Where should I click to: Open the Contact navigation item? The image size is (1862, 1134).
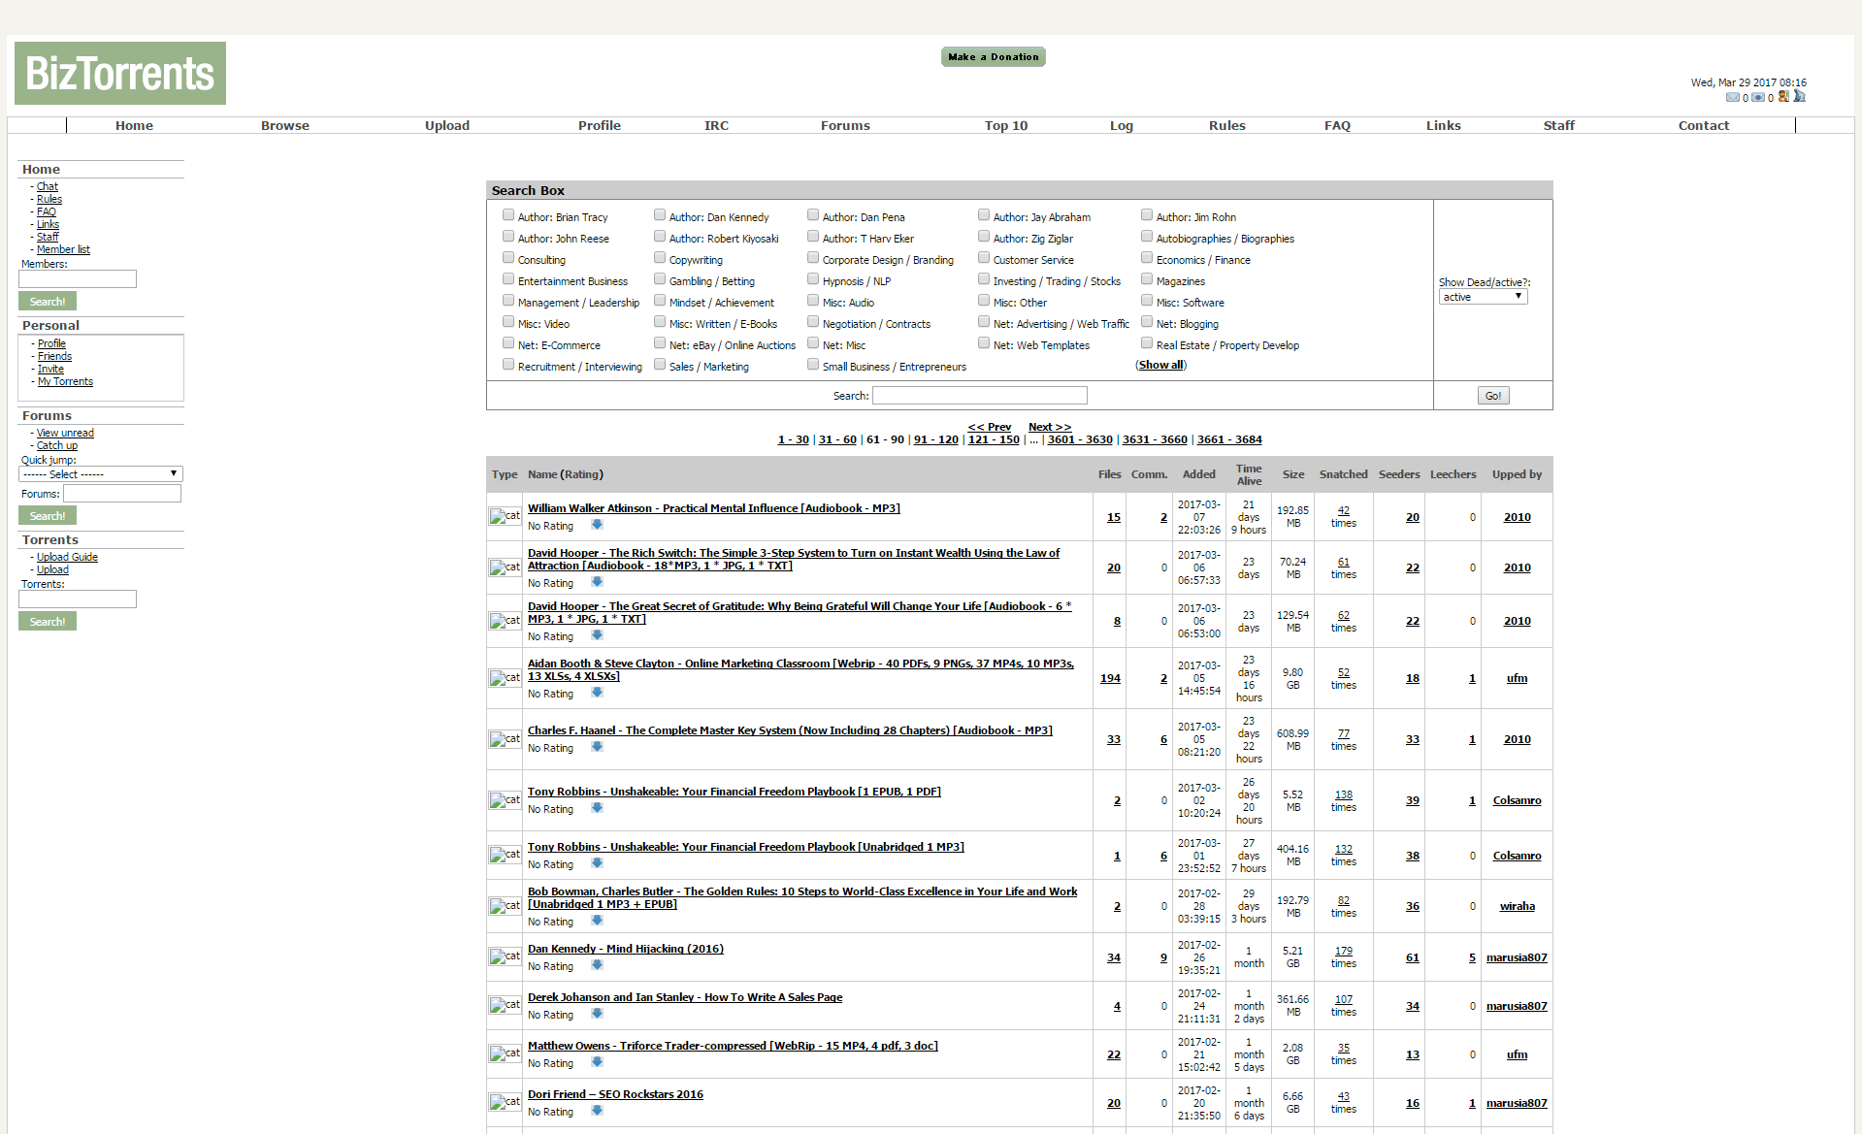pyautogui.click(x=1704, y=125)
